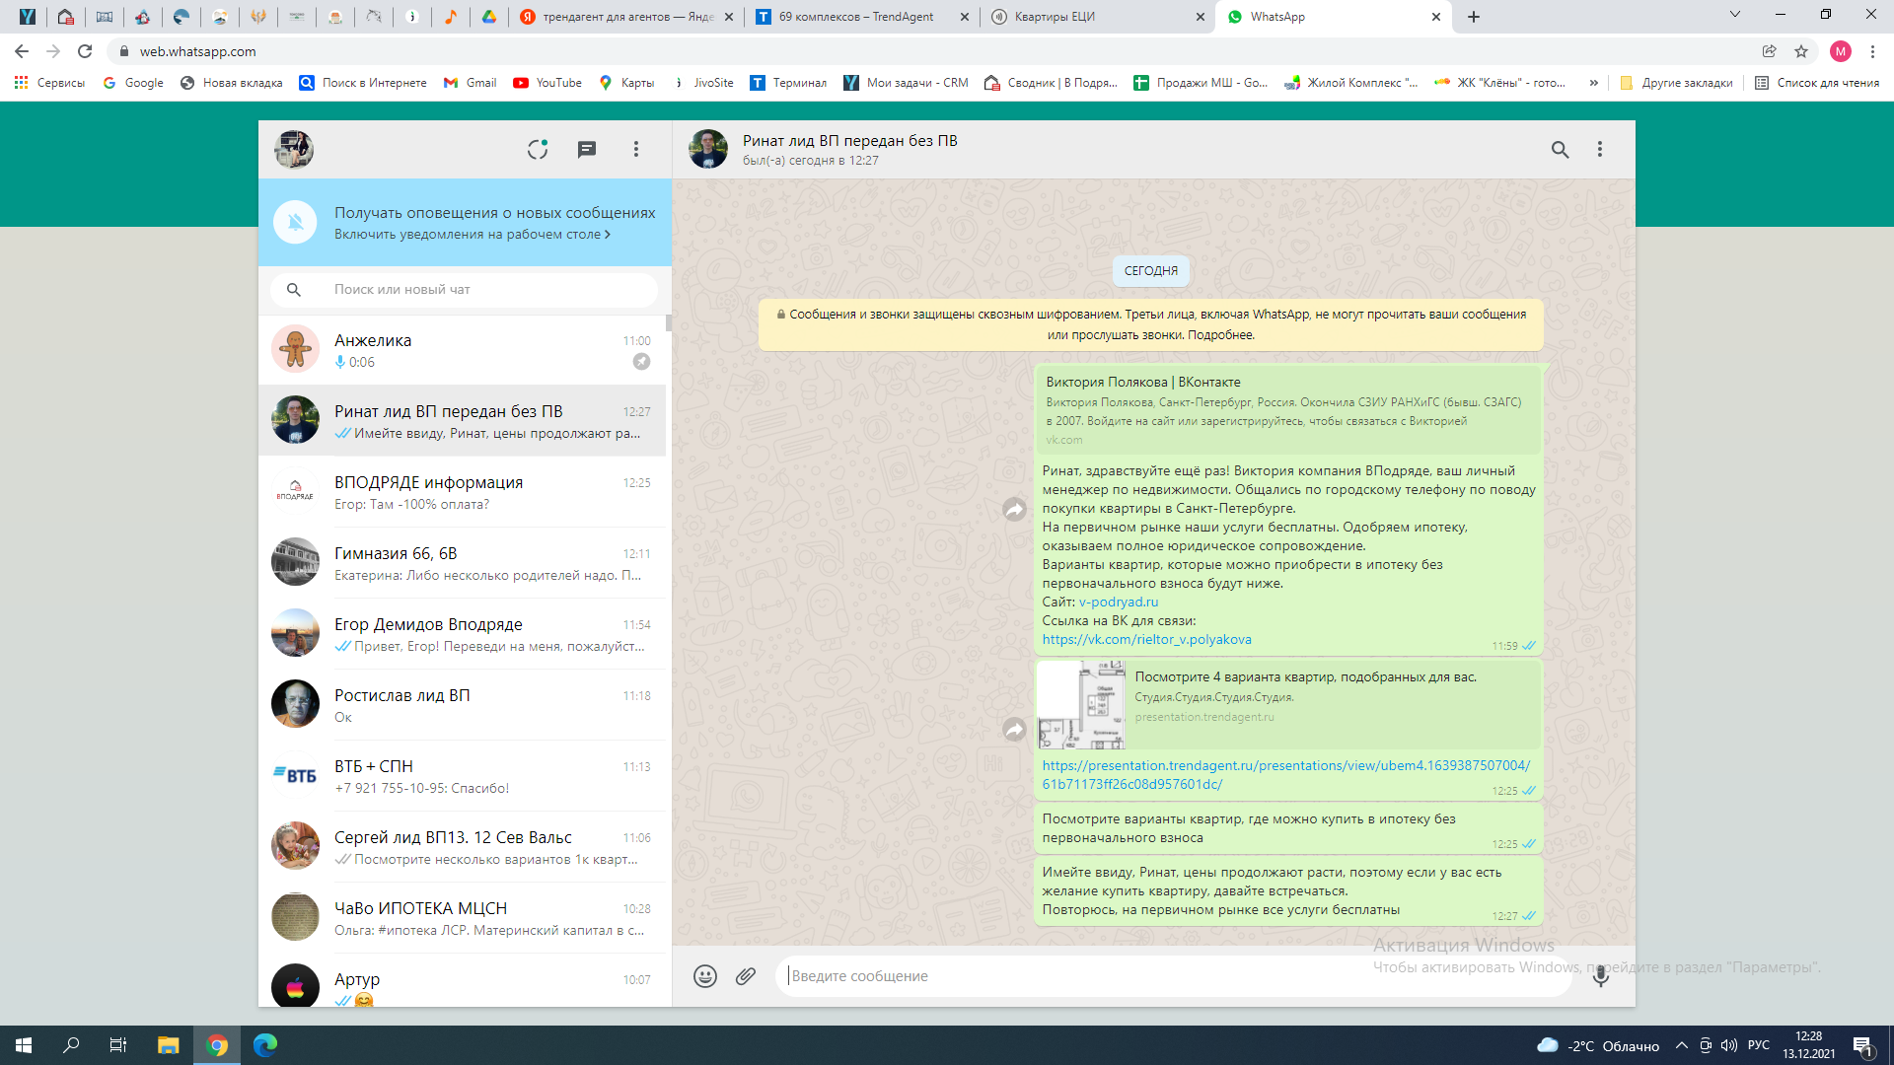1894x1065 pixels.
Task: Switch to the Квартиры ЕЦИ browser tab
Action: coord(1056,17)
